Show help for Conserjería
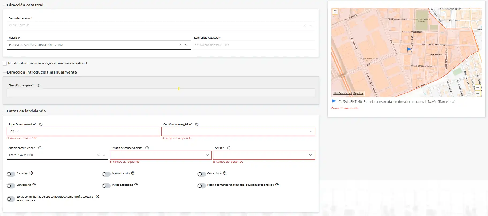This screenshot has height=216, width=488. [x=34, y=185]
